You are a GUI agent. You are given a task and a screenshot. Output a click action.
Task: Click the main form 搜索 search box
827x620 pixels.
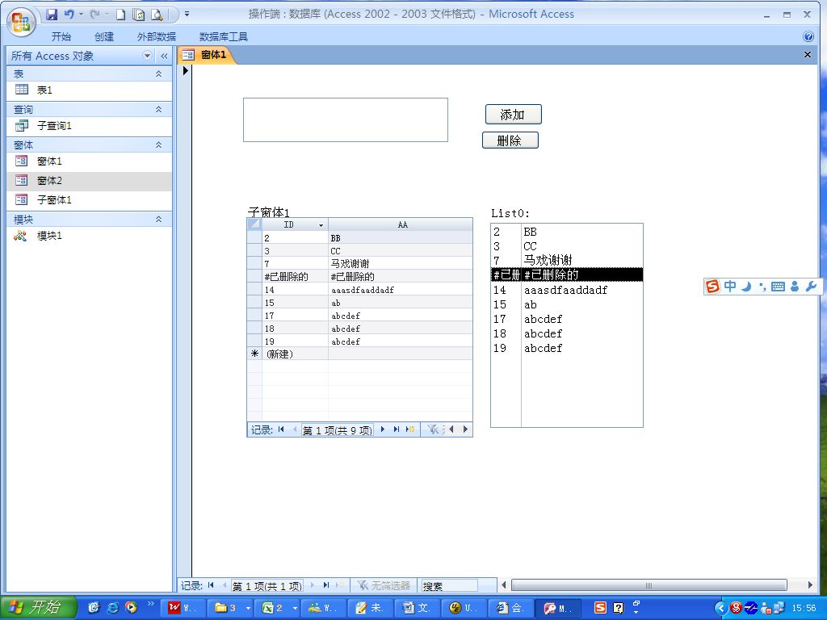(449, 585)
